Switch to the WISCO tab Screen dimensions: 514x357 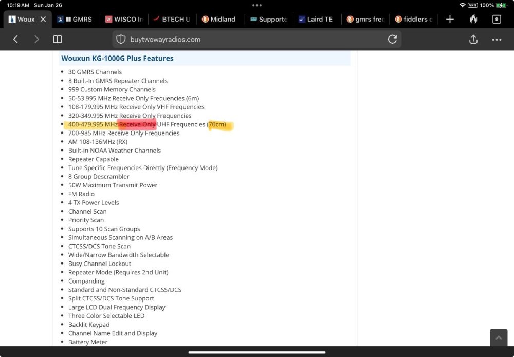pyautogui.click(x=123, y=19)
